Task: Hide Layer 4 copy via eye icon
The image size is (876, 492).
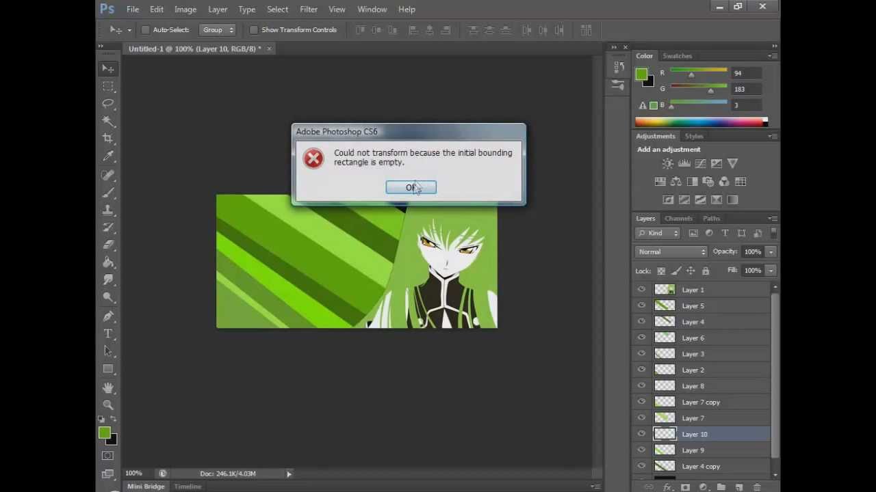Action: pos(641,466)
